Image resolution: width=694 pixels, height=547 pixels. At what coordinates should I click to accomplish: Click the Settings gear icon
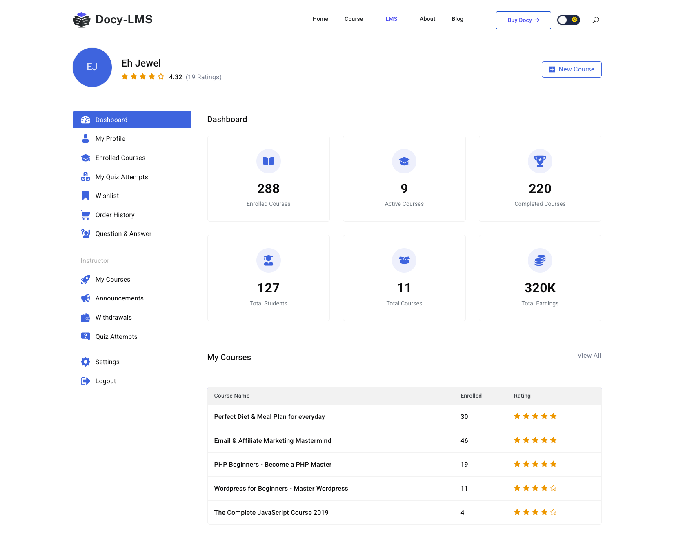85,362
